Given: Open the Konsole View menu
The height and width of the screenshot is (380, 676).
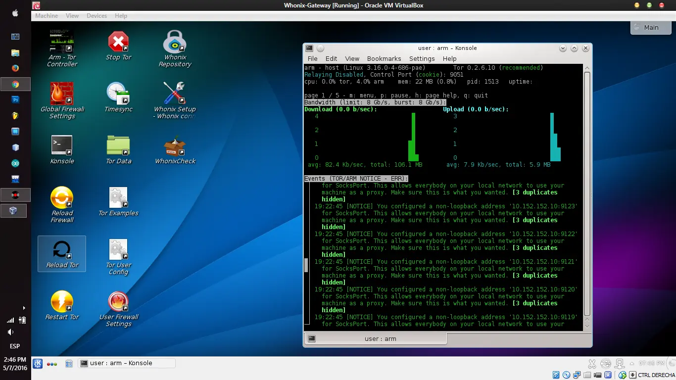Looking at the screenshot, I should pyautogui.click(x=352, y=58).
